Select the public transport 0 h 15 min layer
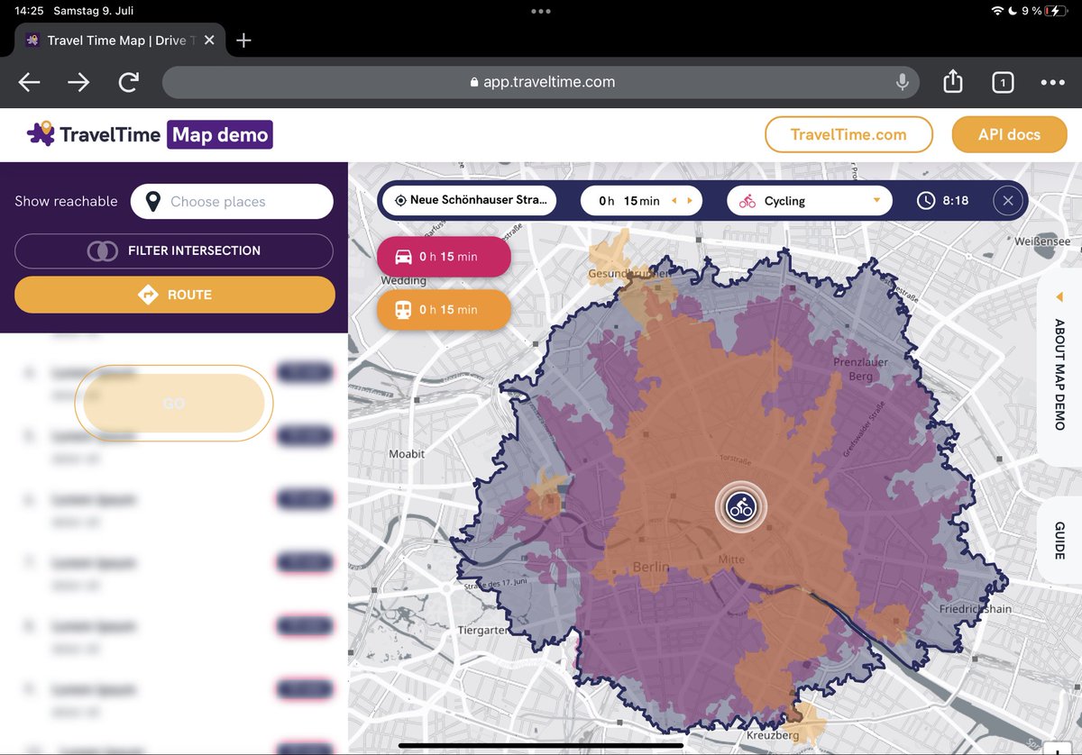Screen dimensions: 1082x755 (x=444, y=309)
